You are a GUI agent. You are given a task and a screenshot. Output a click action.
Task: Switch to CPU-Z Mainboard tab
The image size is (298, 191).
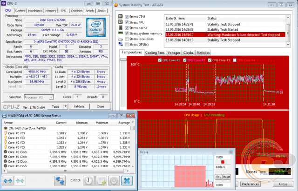click(x=35, y=11)
